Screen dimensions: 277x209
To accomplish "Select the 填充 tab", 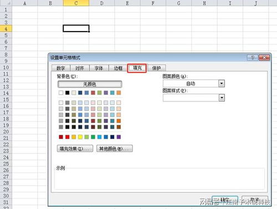I will point(137,68).
